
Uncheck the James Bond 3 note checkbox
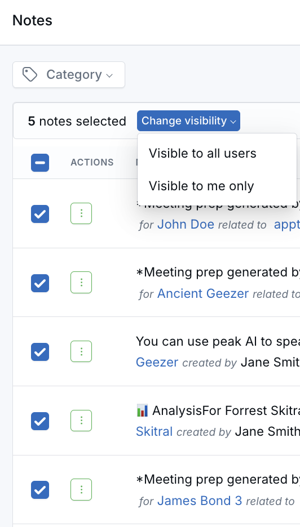(x=40, y=490)
